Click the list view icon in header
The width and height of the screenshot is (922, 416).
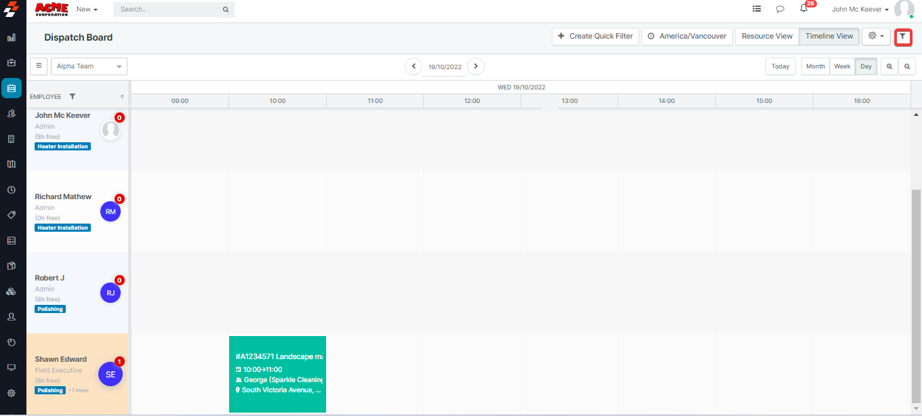757,9
